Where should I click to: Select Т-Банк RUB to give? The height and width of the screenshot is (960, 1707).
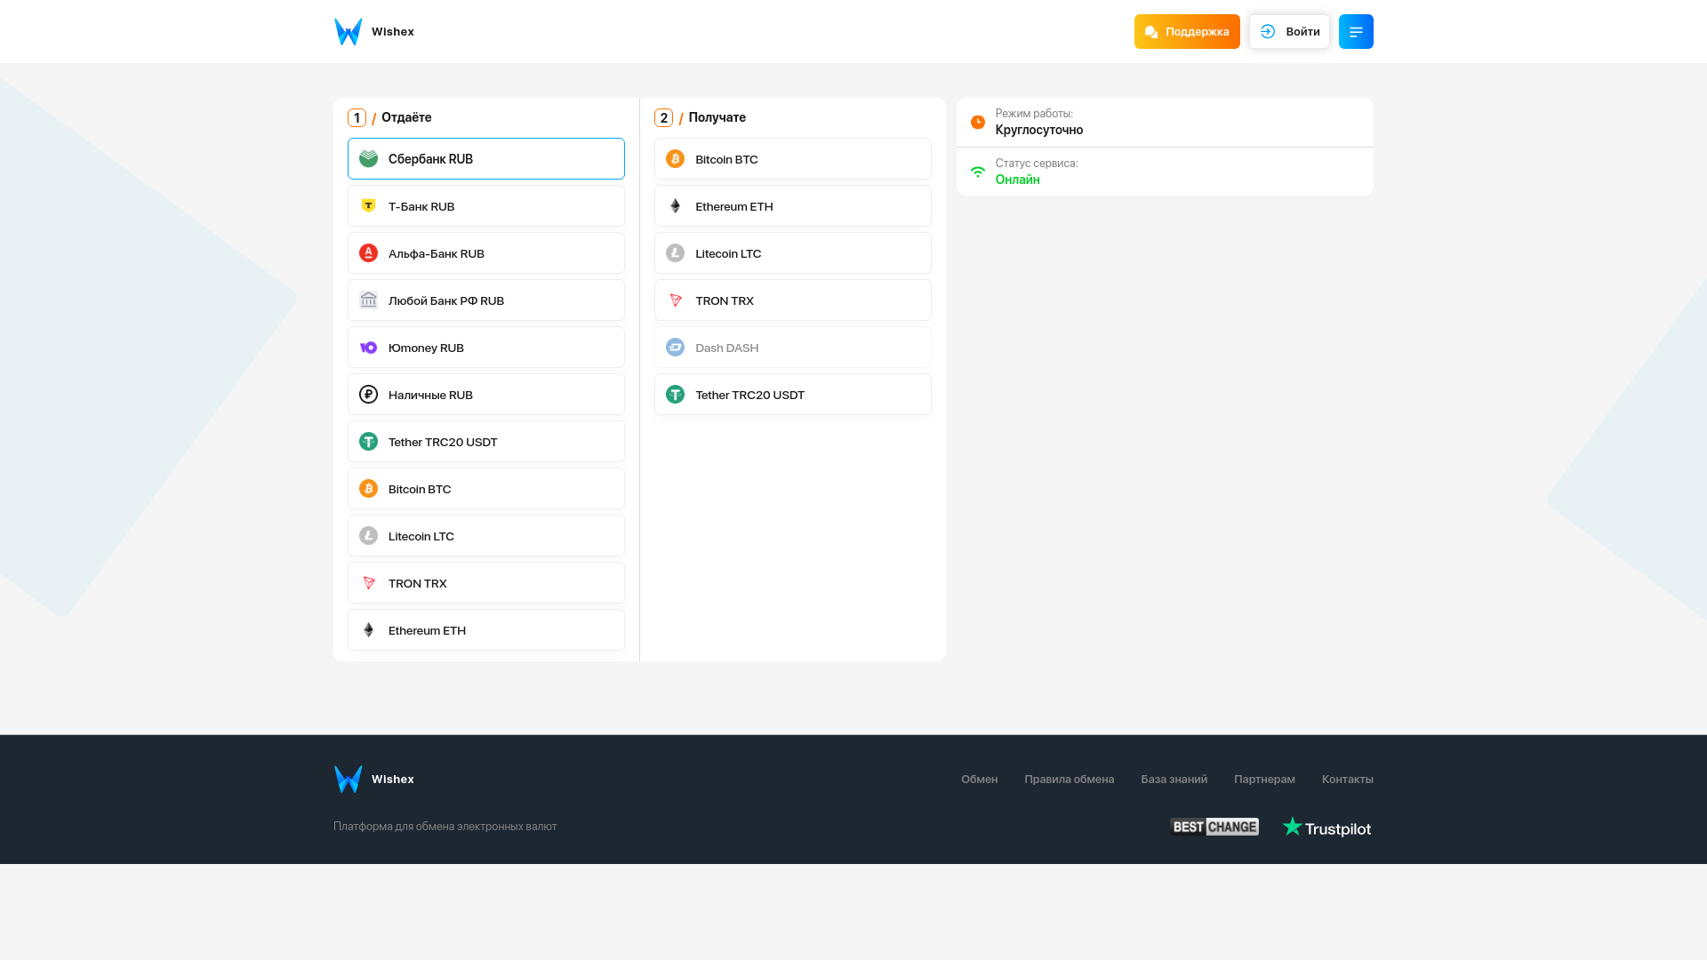tap(486, 206)
